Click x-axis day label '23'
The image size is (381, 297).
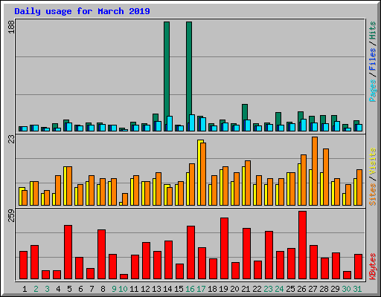[x=268, y=289]
